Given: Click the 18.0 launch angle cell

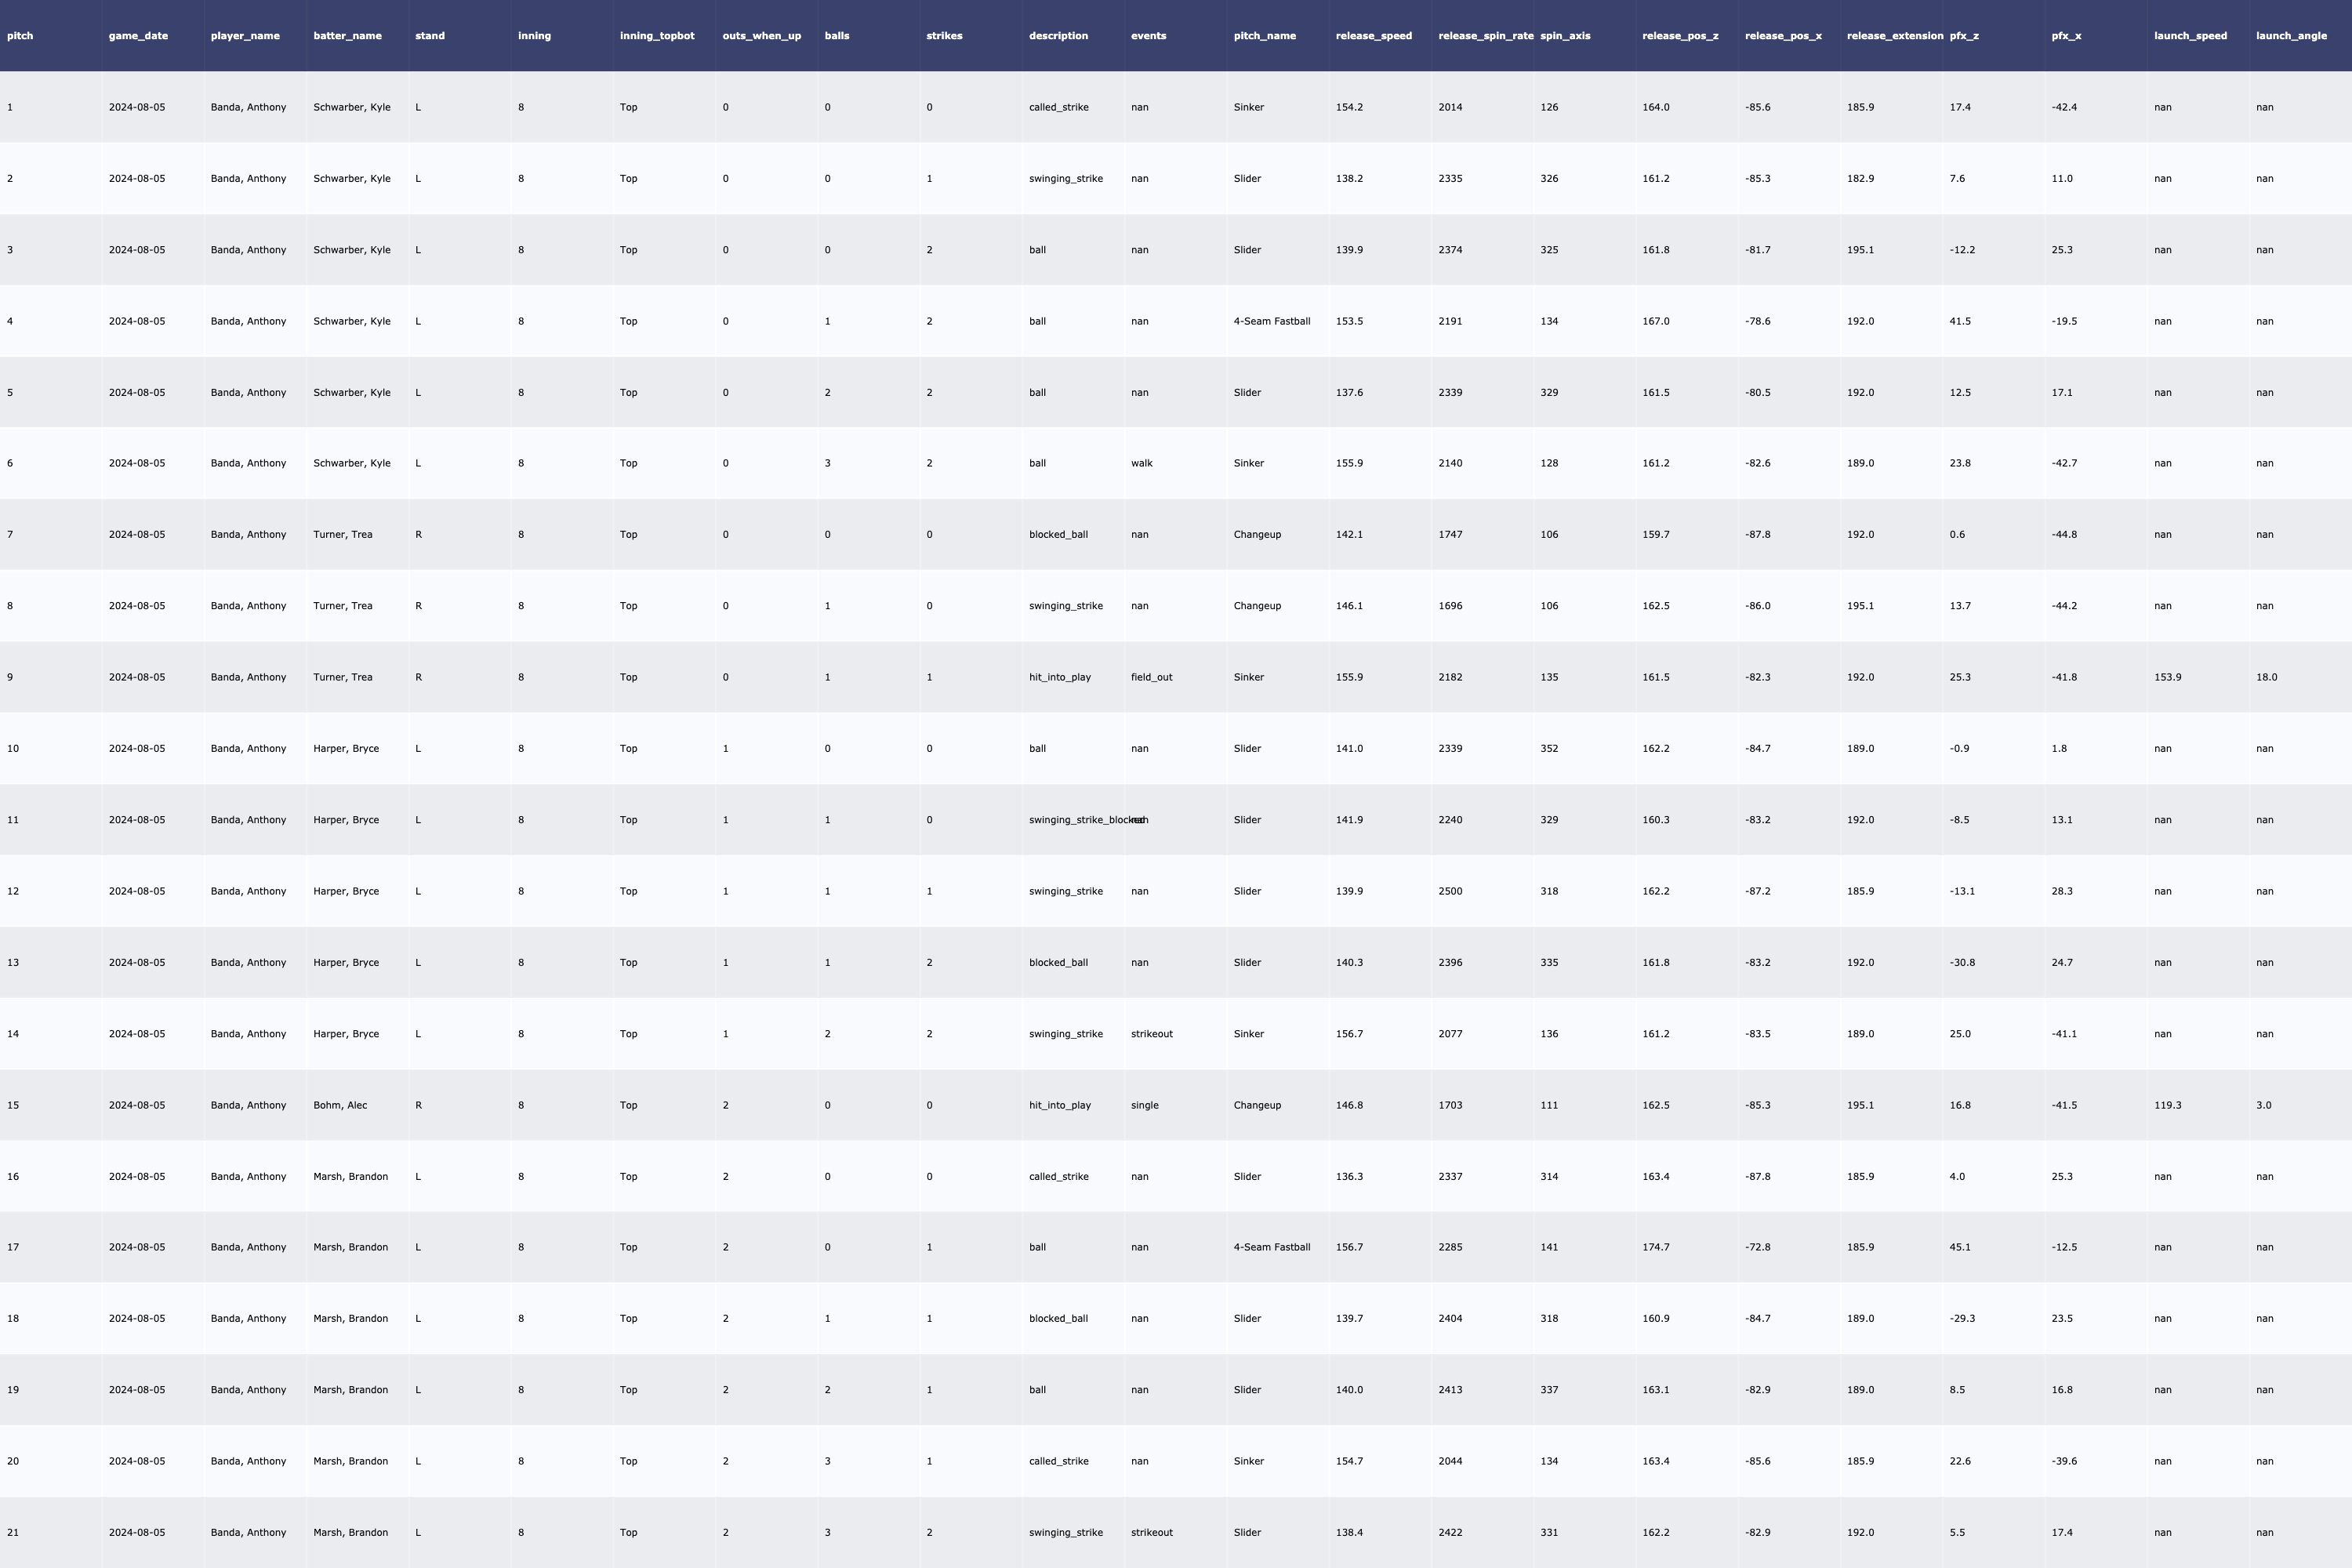Looking at the screenshot, I should (2266, 678).
